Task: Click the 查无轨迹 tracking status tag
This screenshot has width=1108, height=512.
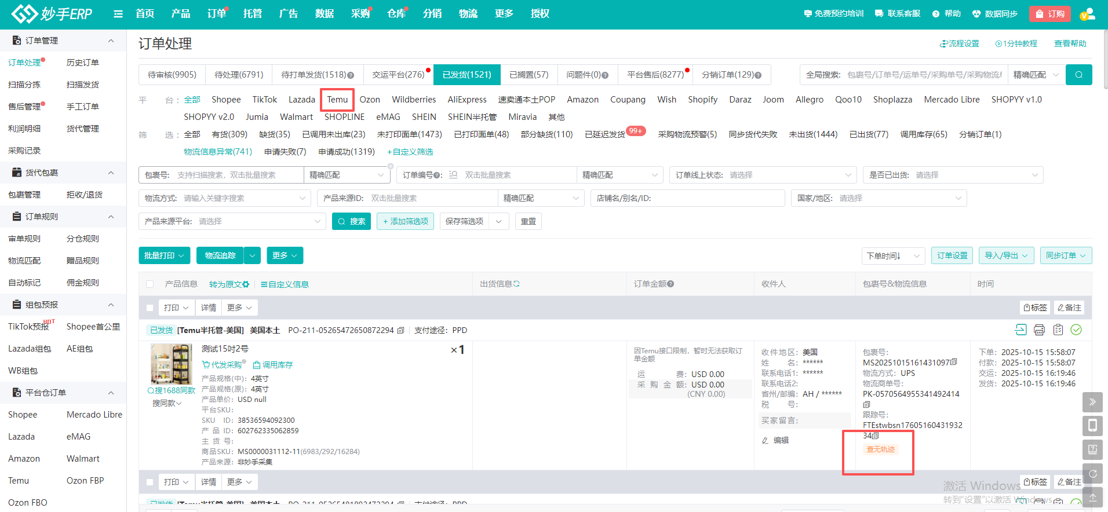Action: point(880,449)
